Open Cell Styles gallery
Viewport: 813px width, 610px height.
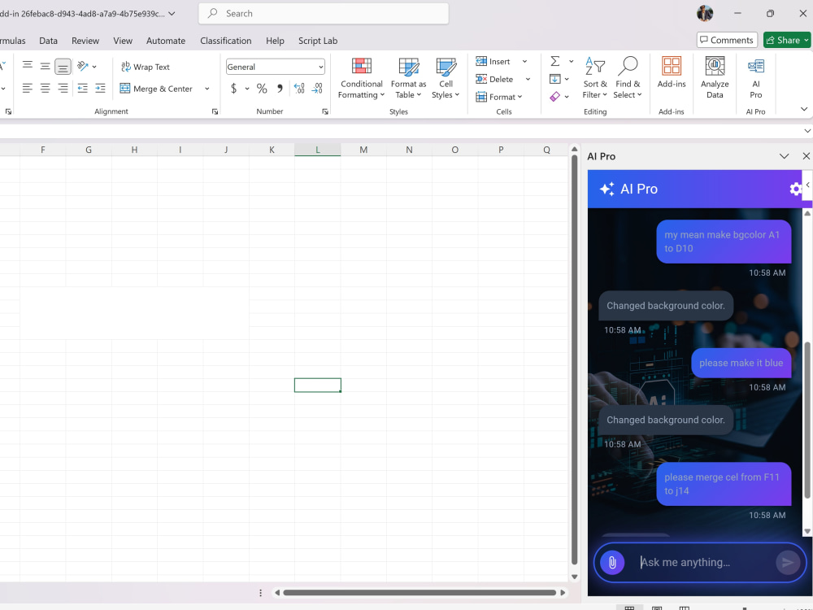click(446, 78)
